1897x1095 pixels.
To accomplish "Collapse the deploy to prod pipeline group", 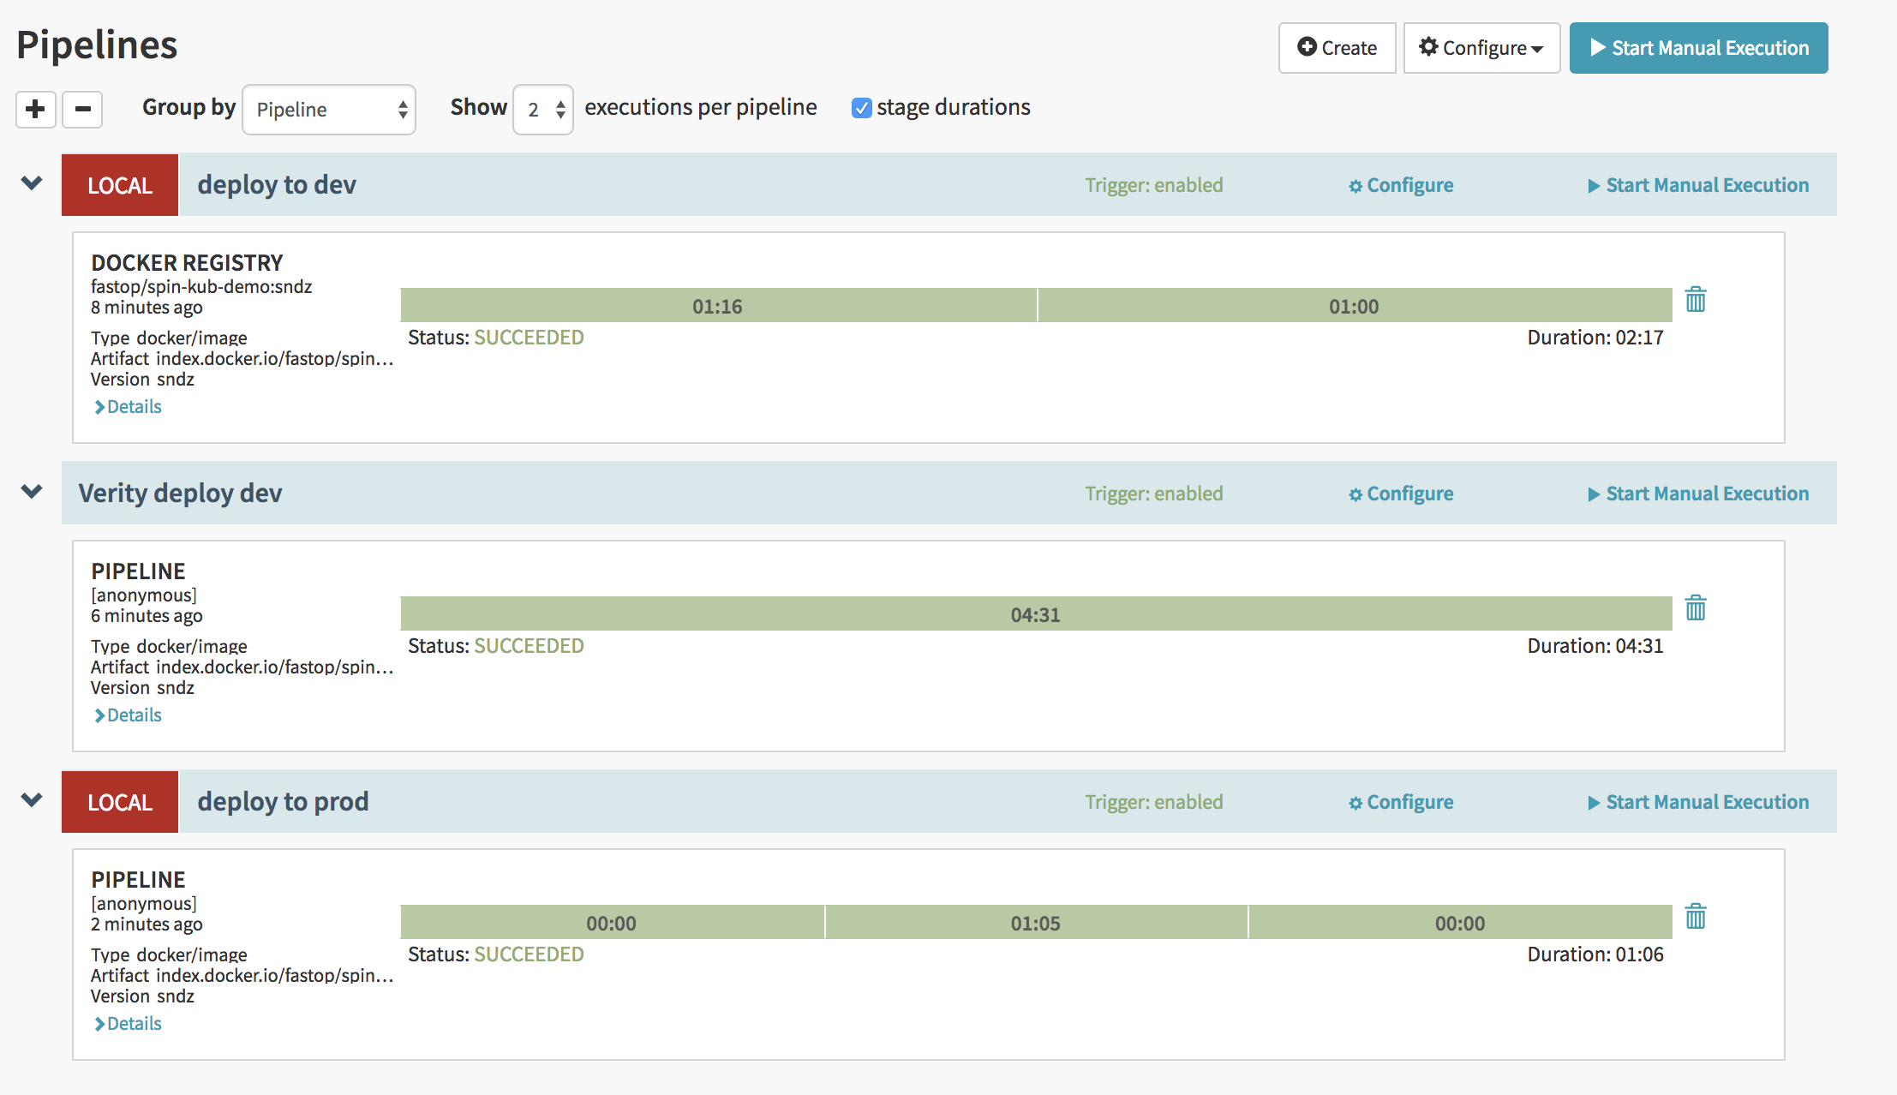I will [x=32, y=800].
